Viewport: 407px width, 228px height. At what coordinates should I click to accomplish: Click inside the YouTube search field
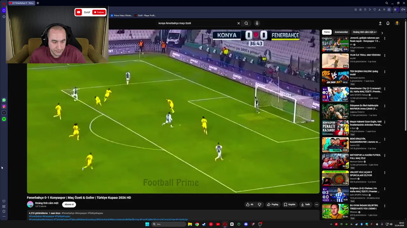197,23
